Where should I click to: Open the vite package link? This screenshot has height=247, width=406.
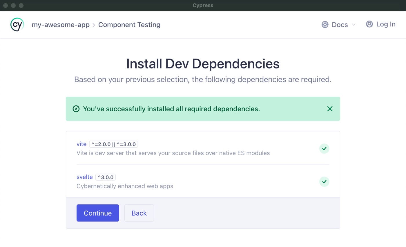(81, 144)
